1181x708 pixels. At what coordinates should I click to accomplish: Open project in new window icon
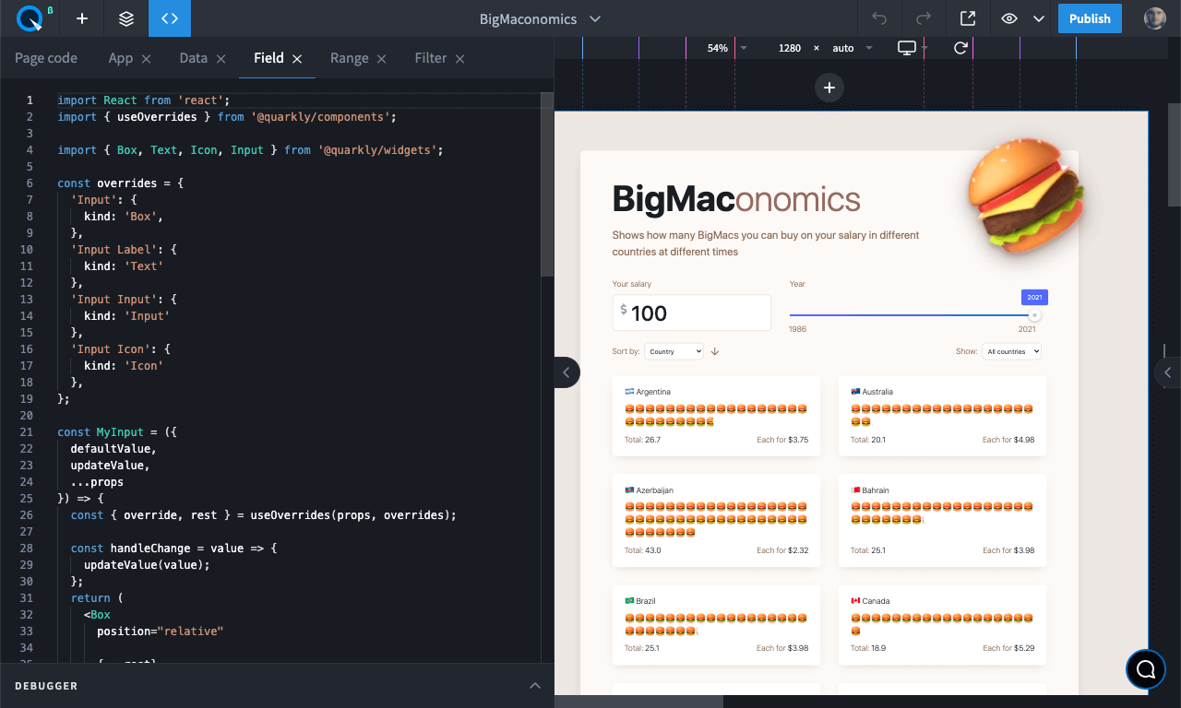(x=967, y=18)
